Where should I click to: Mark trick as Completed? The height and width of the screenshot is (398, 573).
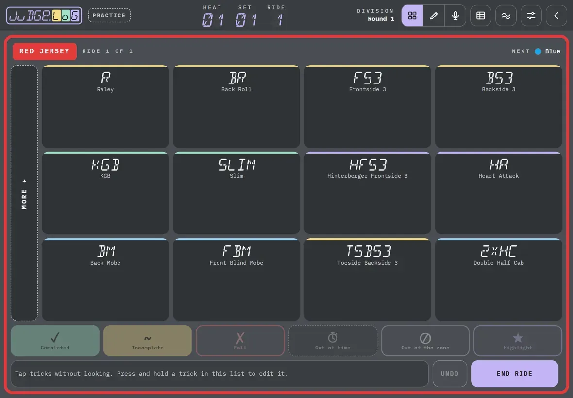click(55, 341)
